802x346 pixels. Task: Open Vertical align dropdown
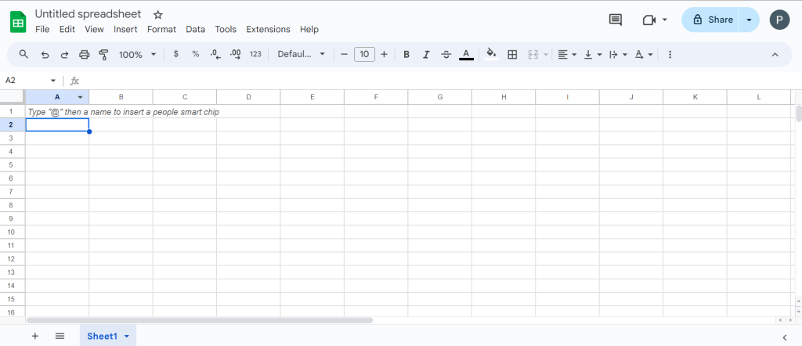click(x=593, y=55)
